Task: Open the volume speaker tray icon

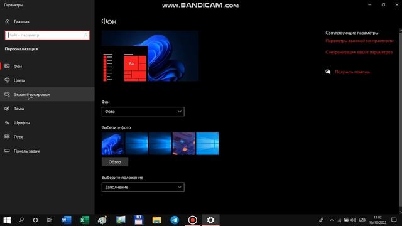Action: [x=353, y=220]
